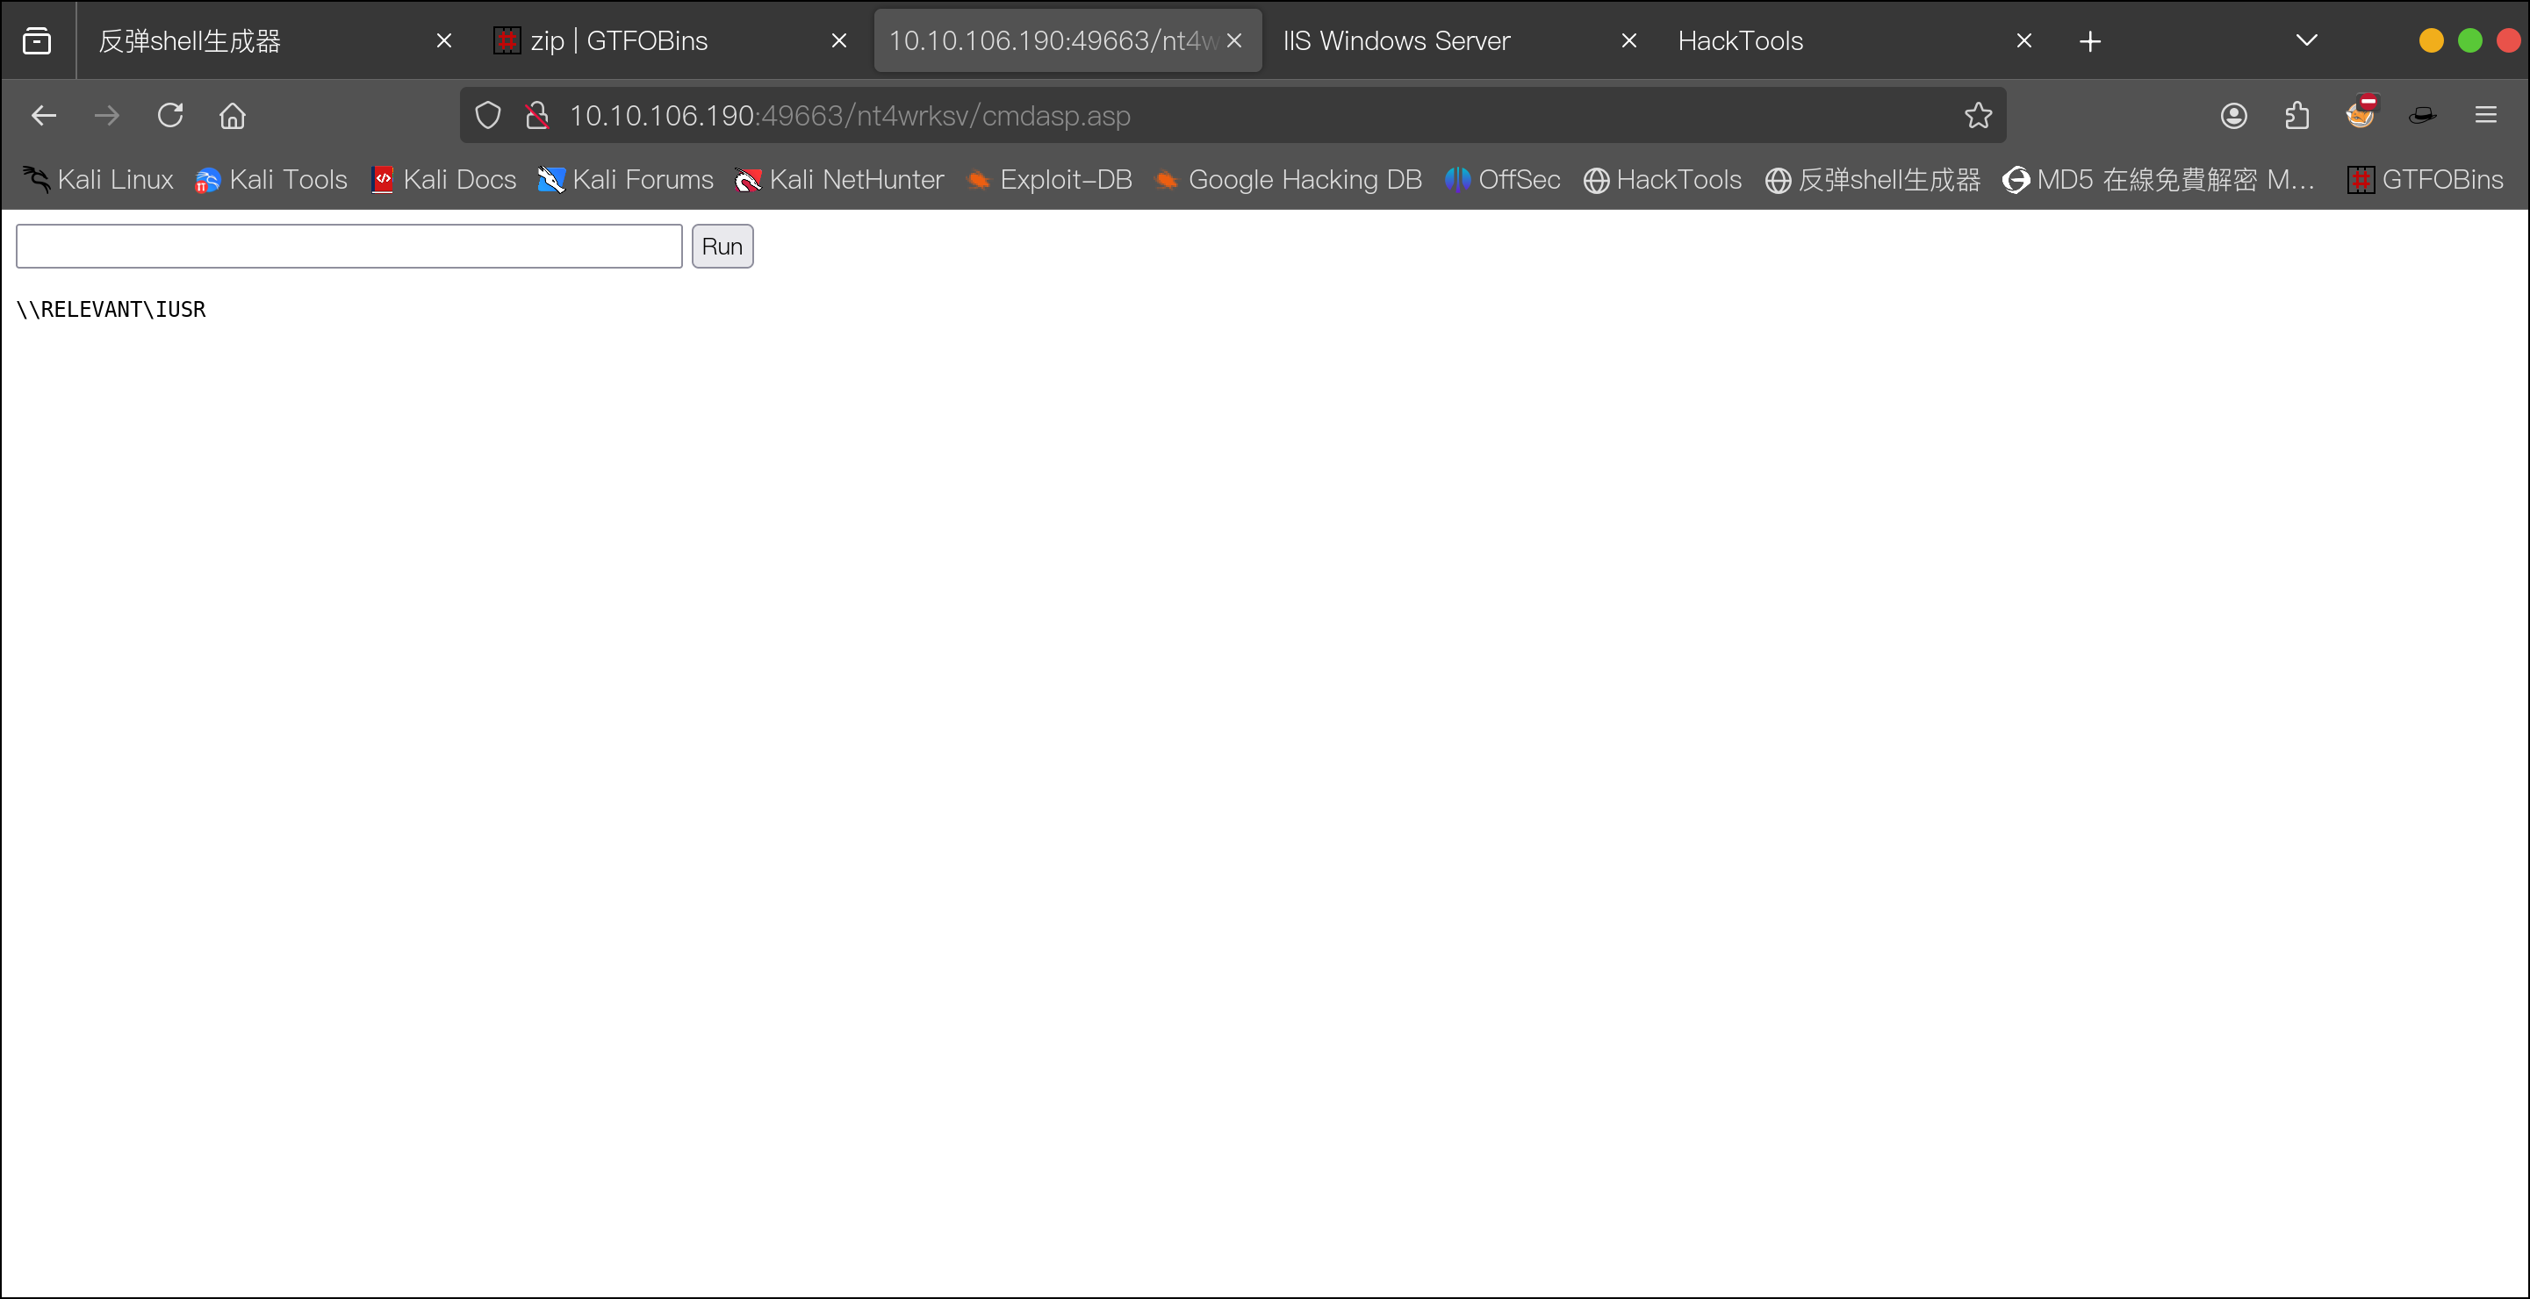
Task: Open the hamburger application menu
Action: pos(2486,116)
